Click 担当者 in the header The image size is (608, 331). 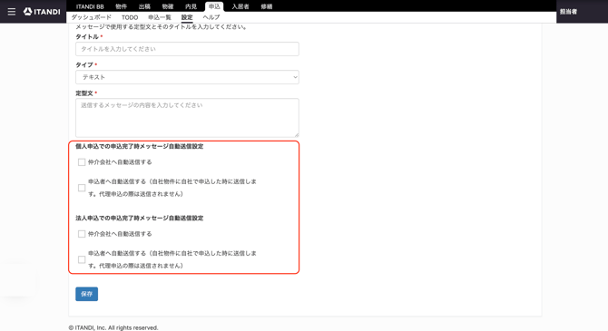tap(568, 12)
